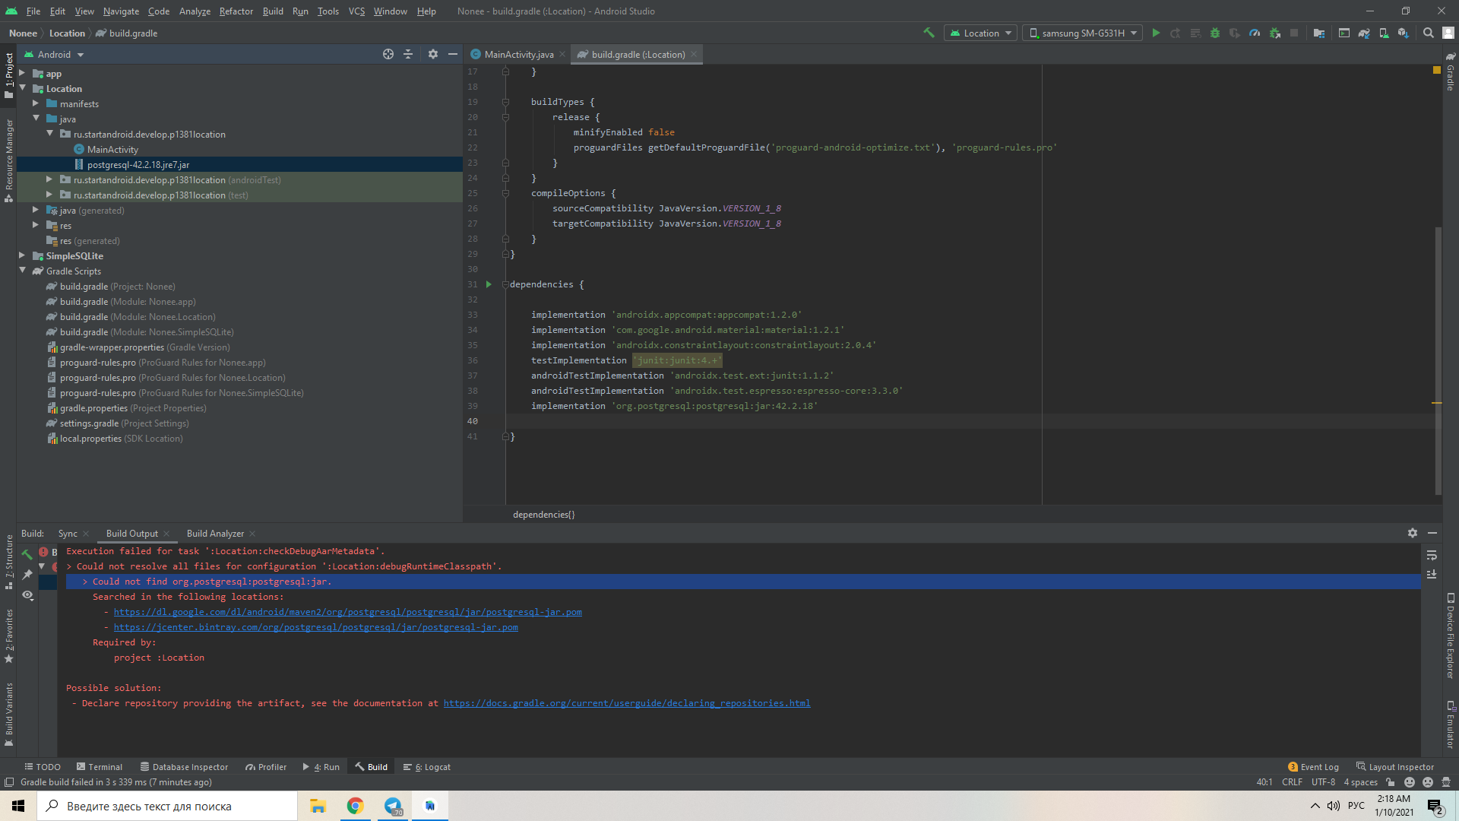Open Search Everywhere magnifier icon
This screenshot has height=821, width=1459.
tap(1429, 33)
